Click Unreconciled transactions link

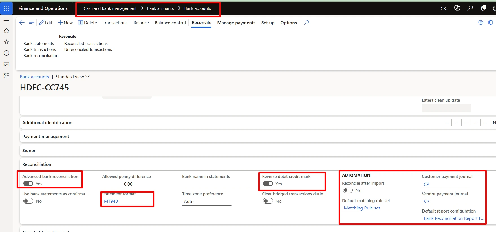pos(88,50)
